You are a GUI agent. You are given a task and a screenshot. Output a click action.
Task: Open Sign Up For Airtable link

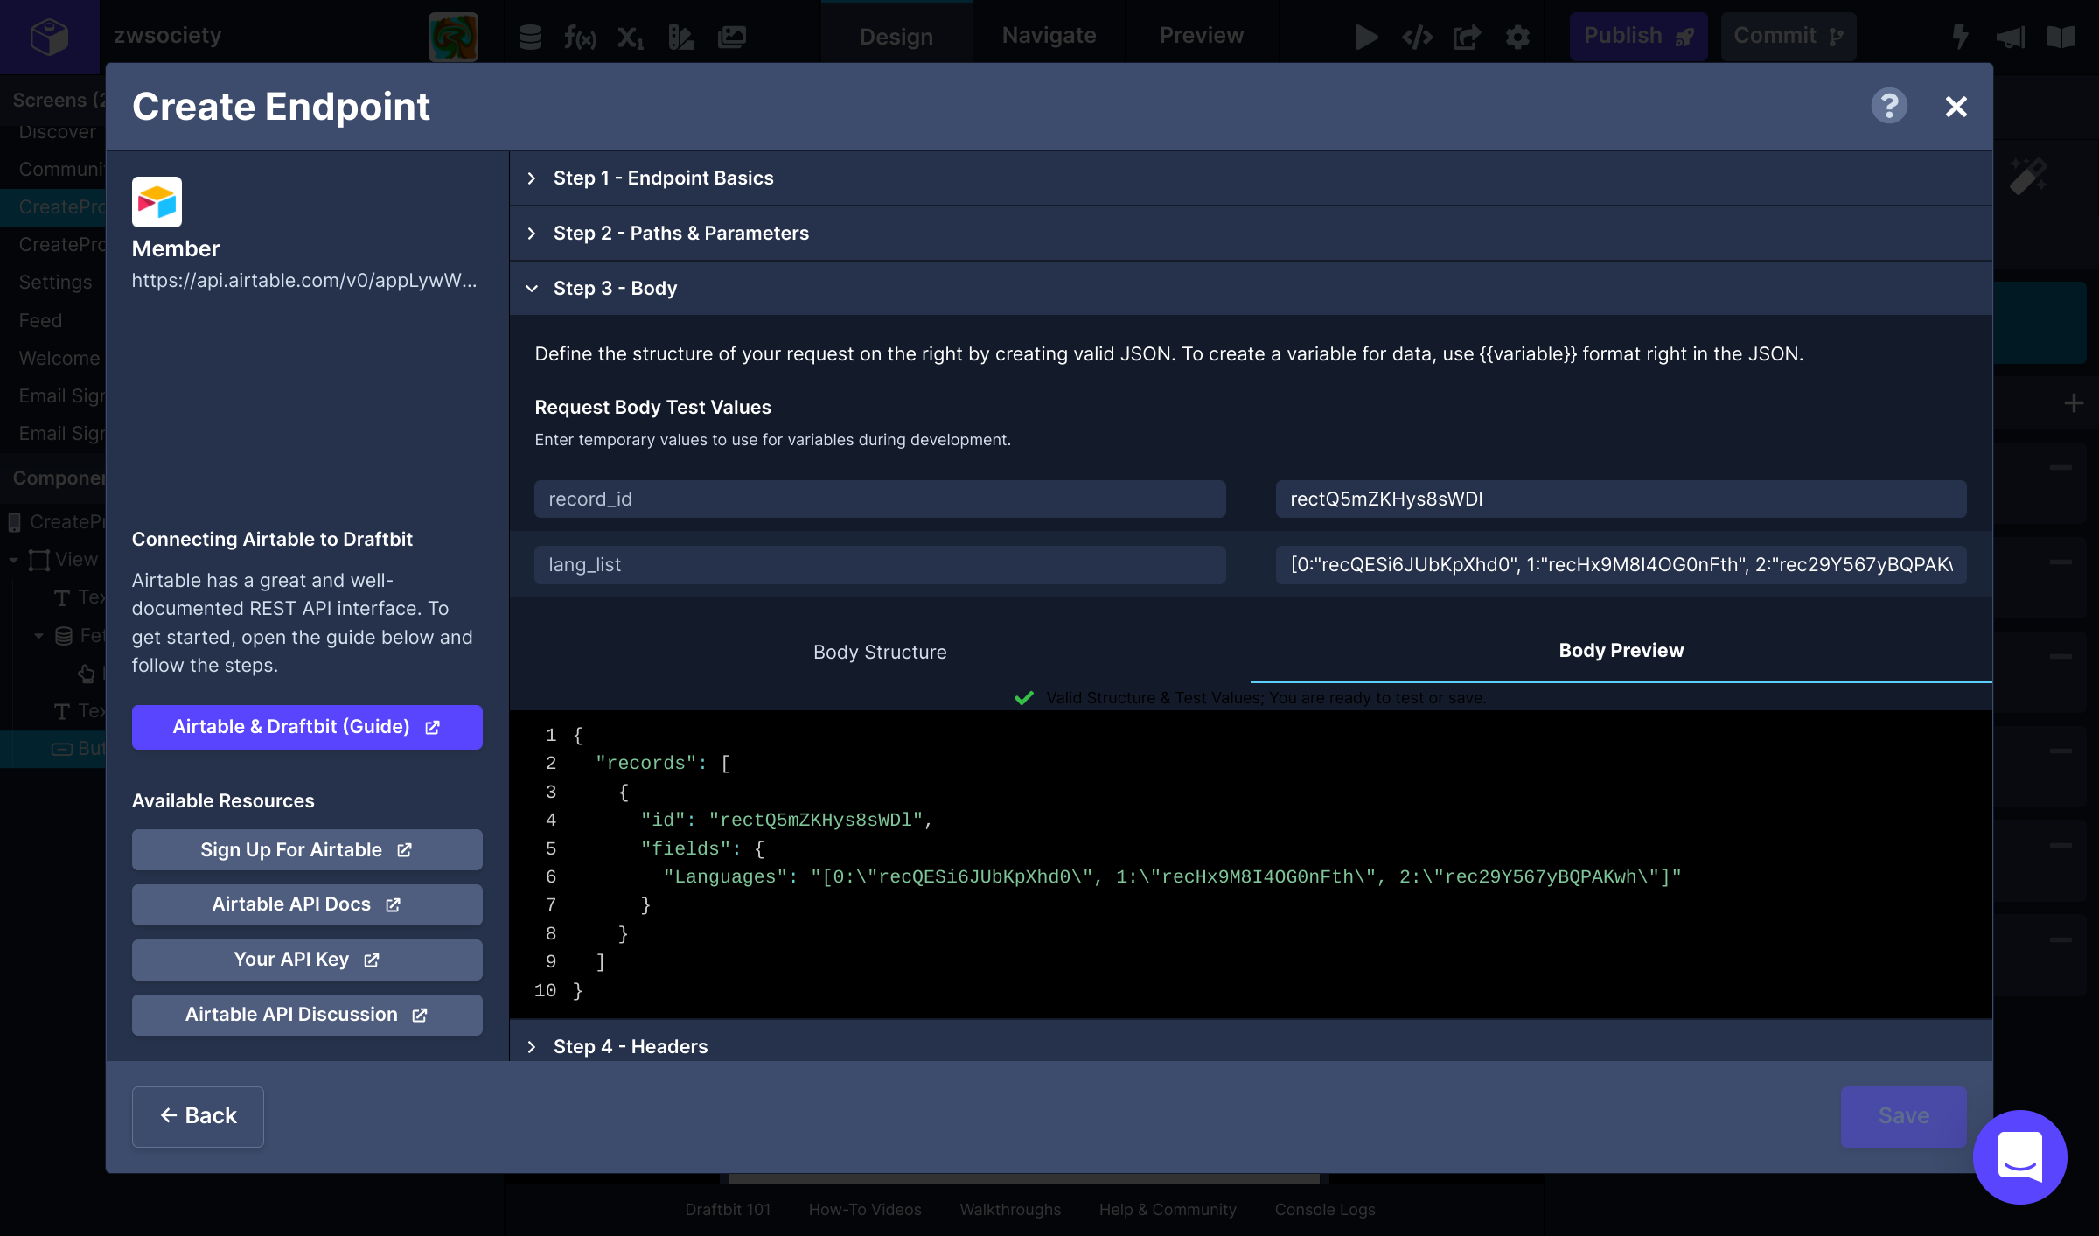307,850
